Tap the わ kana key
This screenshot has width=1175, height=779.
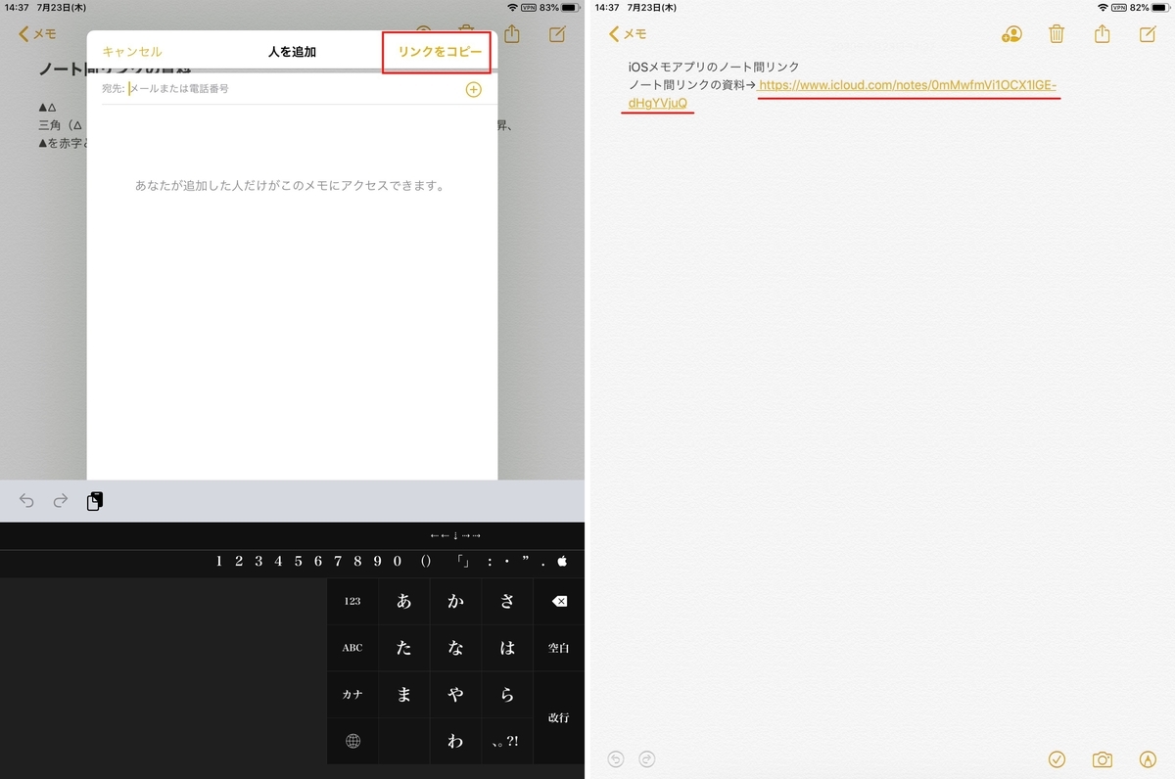[x=455, y=742]
